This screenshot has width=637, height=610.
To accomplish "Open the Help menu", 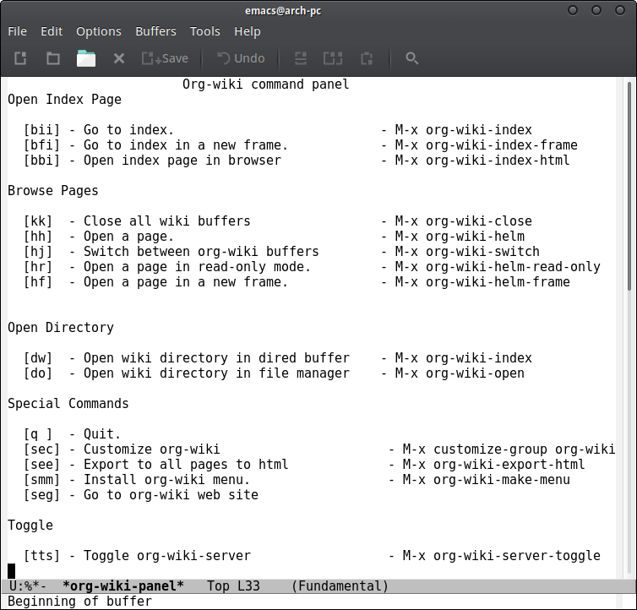I will point(248,31).
